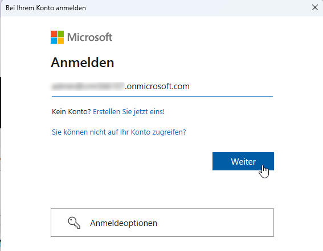Click the 'Kein Konto?' label text
The height and width of the screenshot is (251, 323).
[71, 112]
